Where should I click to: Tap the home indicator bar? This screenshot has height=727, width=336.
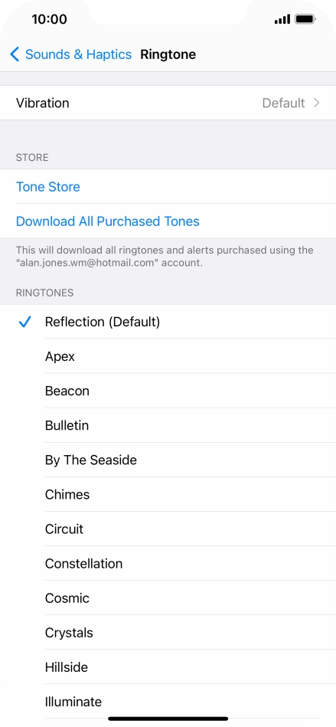[x=168, y=719]
